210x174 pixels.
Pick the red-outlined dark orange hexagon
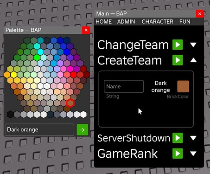pos(70,103)
